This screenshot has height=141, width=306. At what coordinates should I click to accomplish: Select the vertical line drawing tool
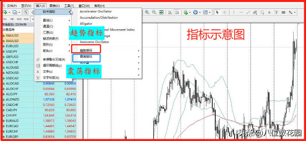[x=233, y=12]
